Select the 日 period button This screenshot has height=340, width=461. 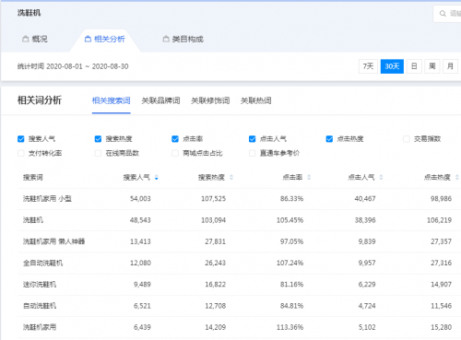click(x=414, y=66)
